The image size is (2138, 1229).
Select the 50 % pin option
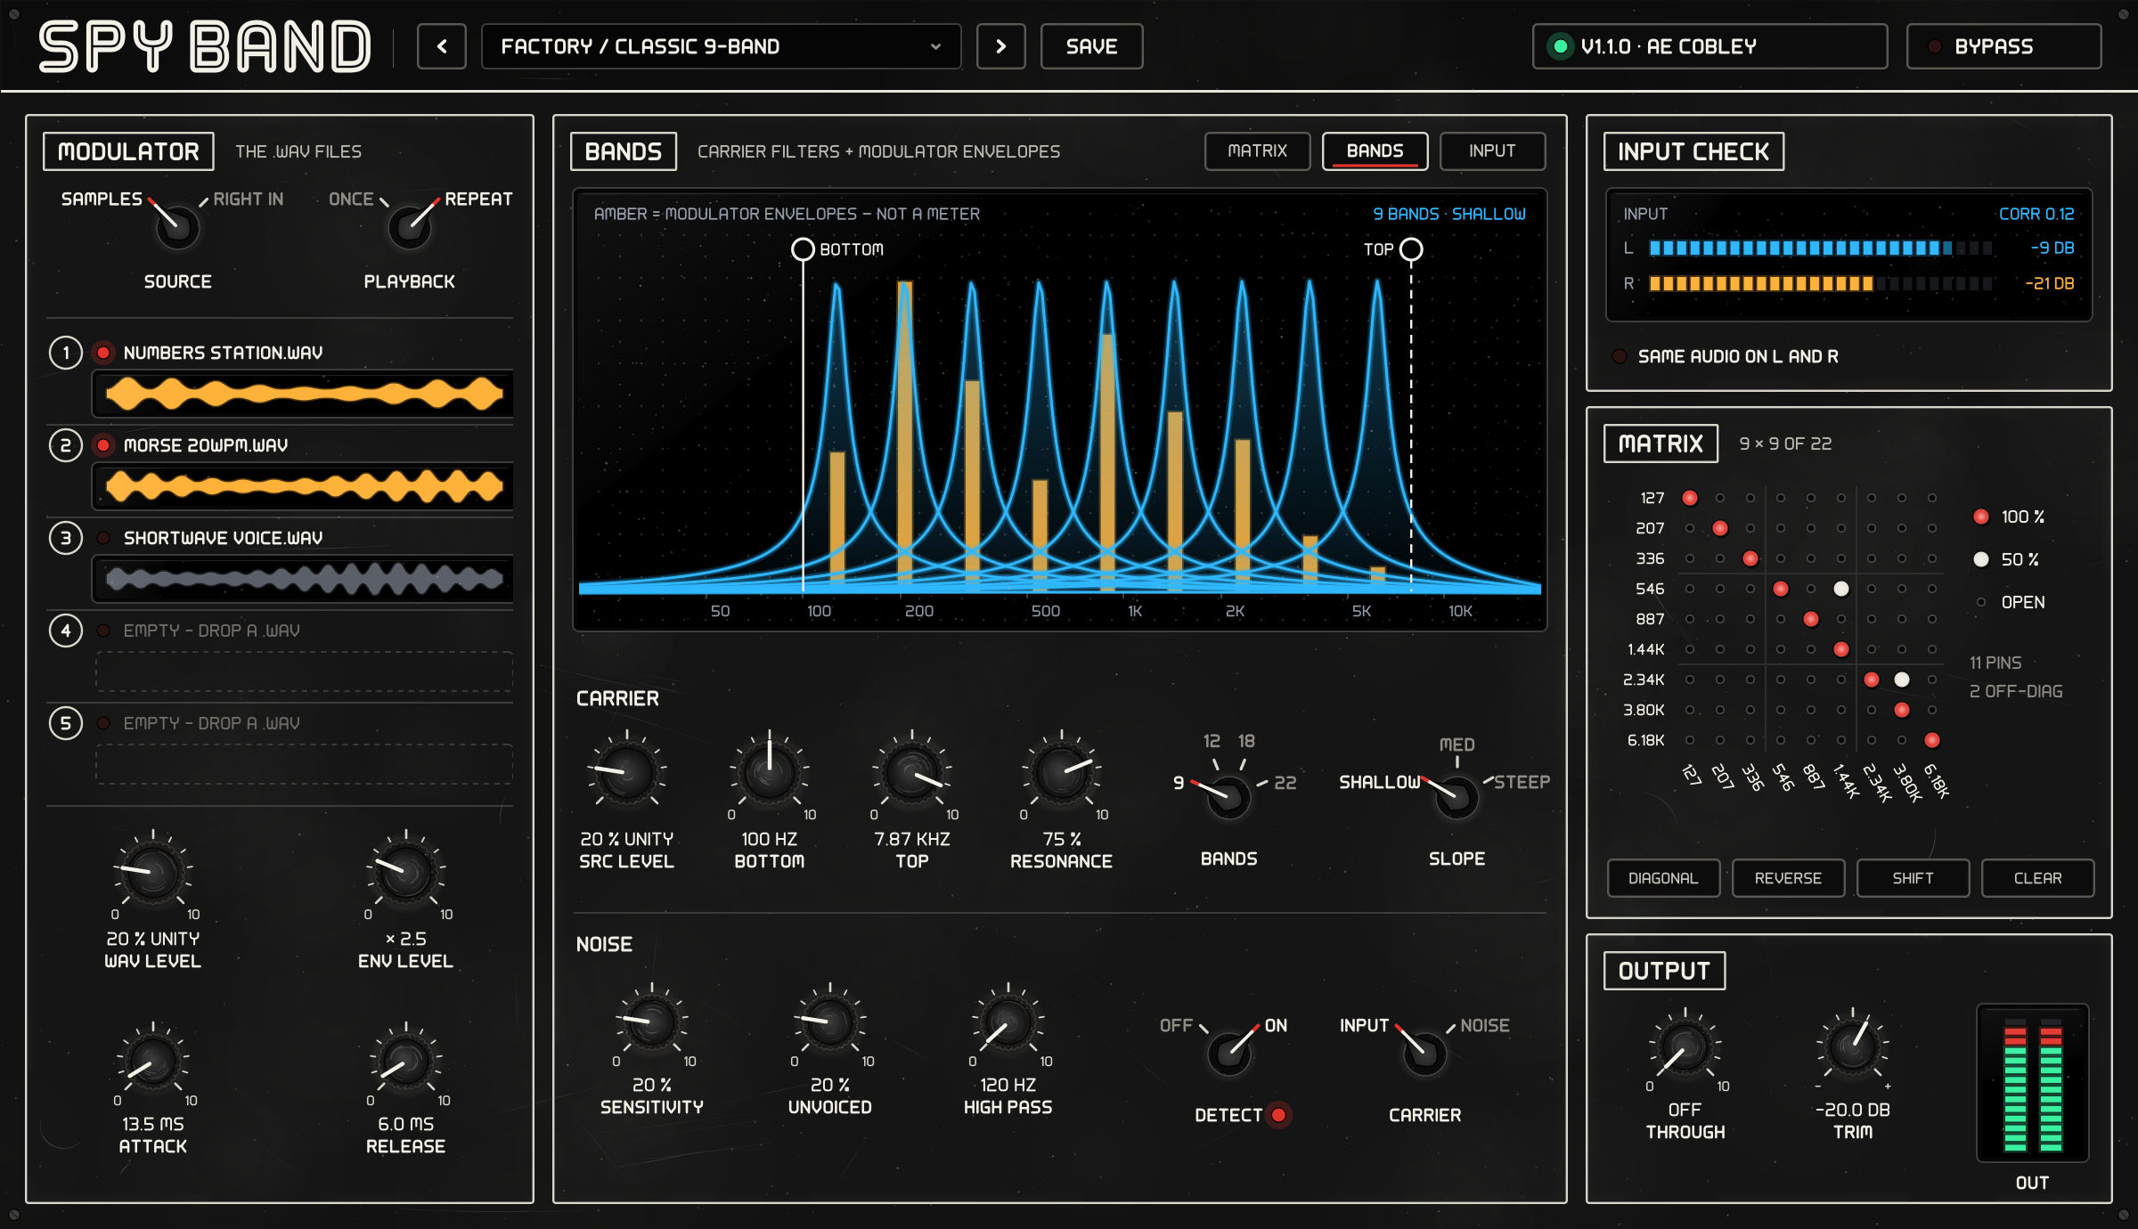pyautogui.click(x=2006, y=559)
